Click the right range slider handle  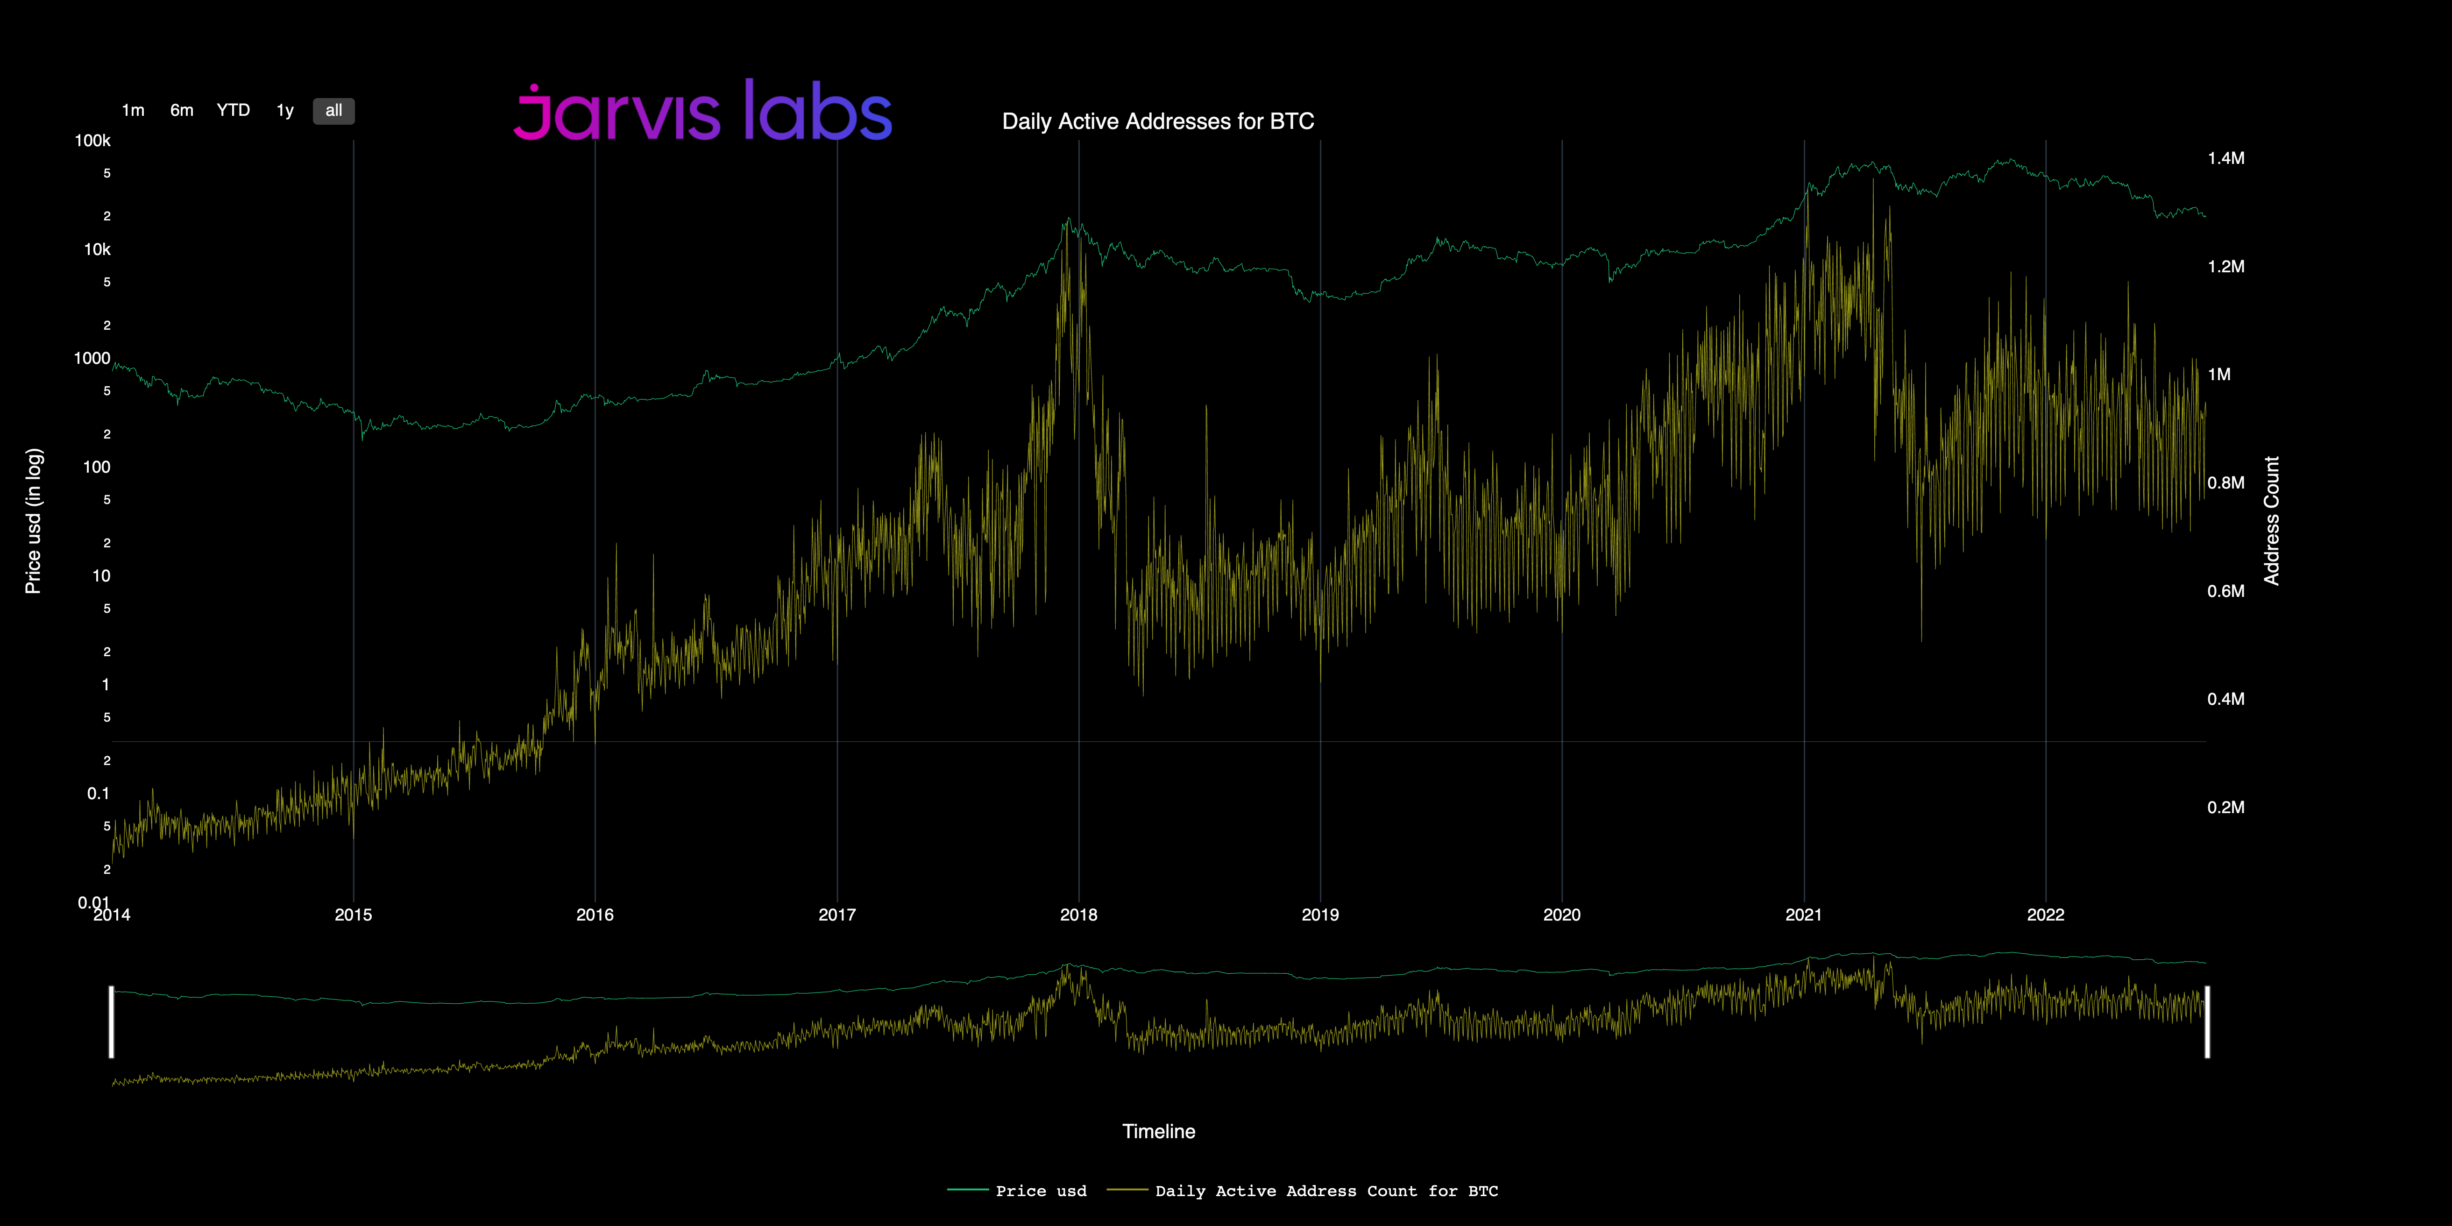click(2206, 1021)
